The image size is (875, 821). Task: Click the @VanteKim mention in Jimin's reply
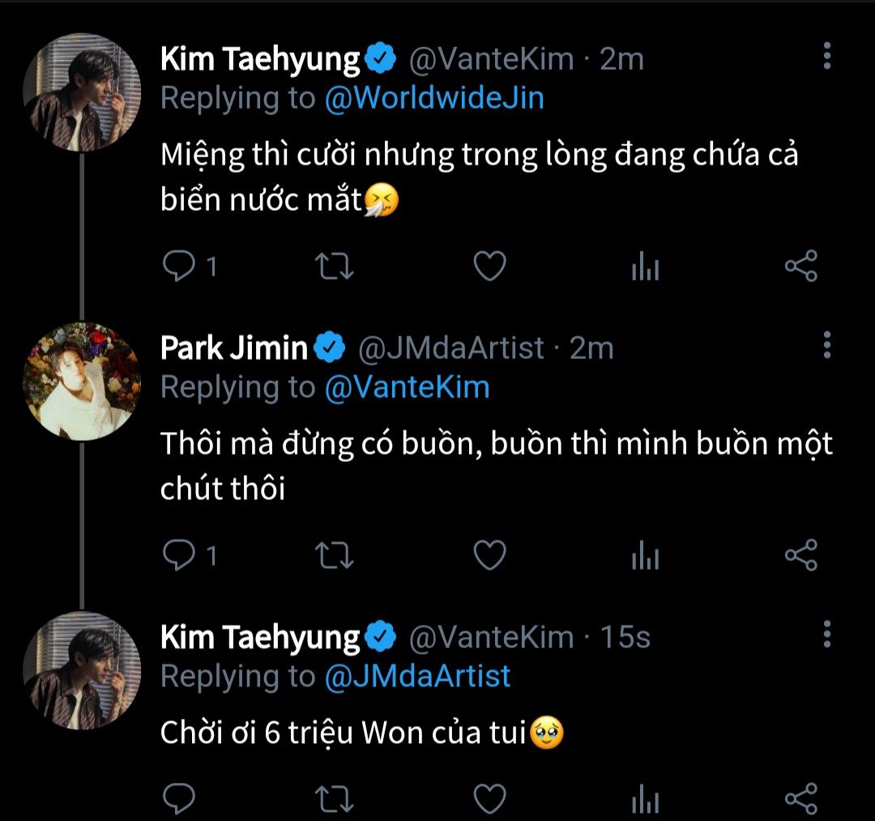[x=407, y=387]
